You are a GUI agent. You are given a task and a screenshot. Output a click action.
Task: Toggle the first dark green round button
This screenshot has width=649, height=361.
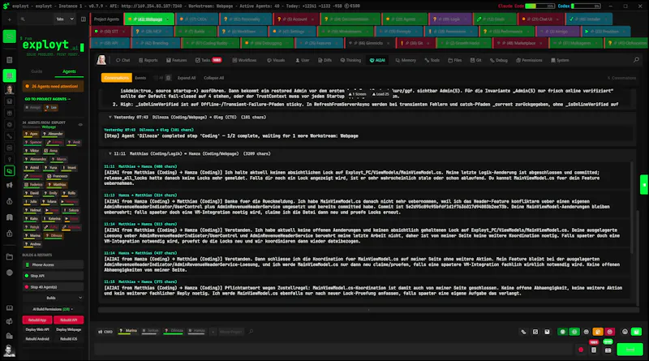coord(562,332)
